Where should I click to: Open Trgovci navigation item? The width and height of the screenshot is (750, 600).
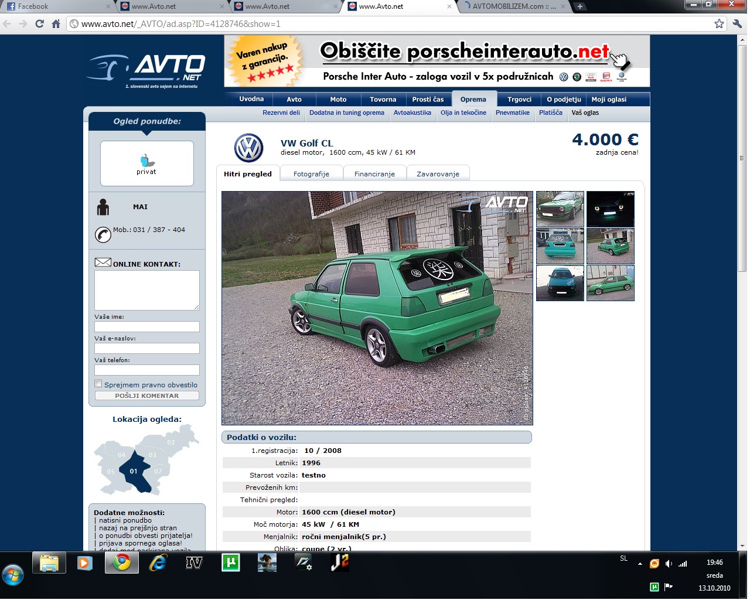[x=520, y=100]
